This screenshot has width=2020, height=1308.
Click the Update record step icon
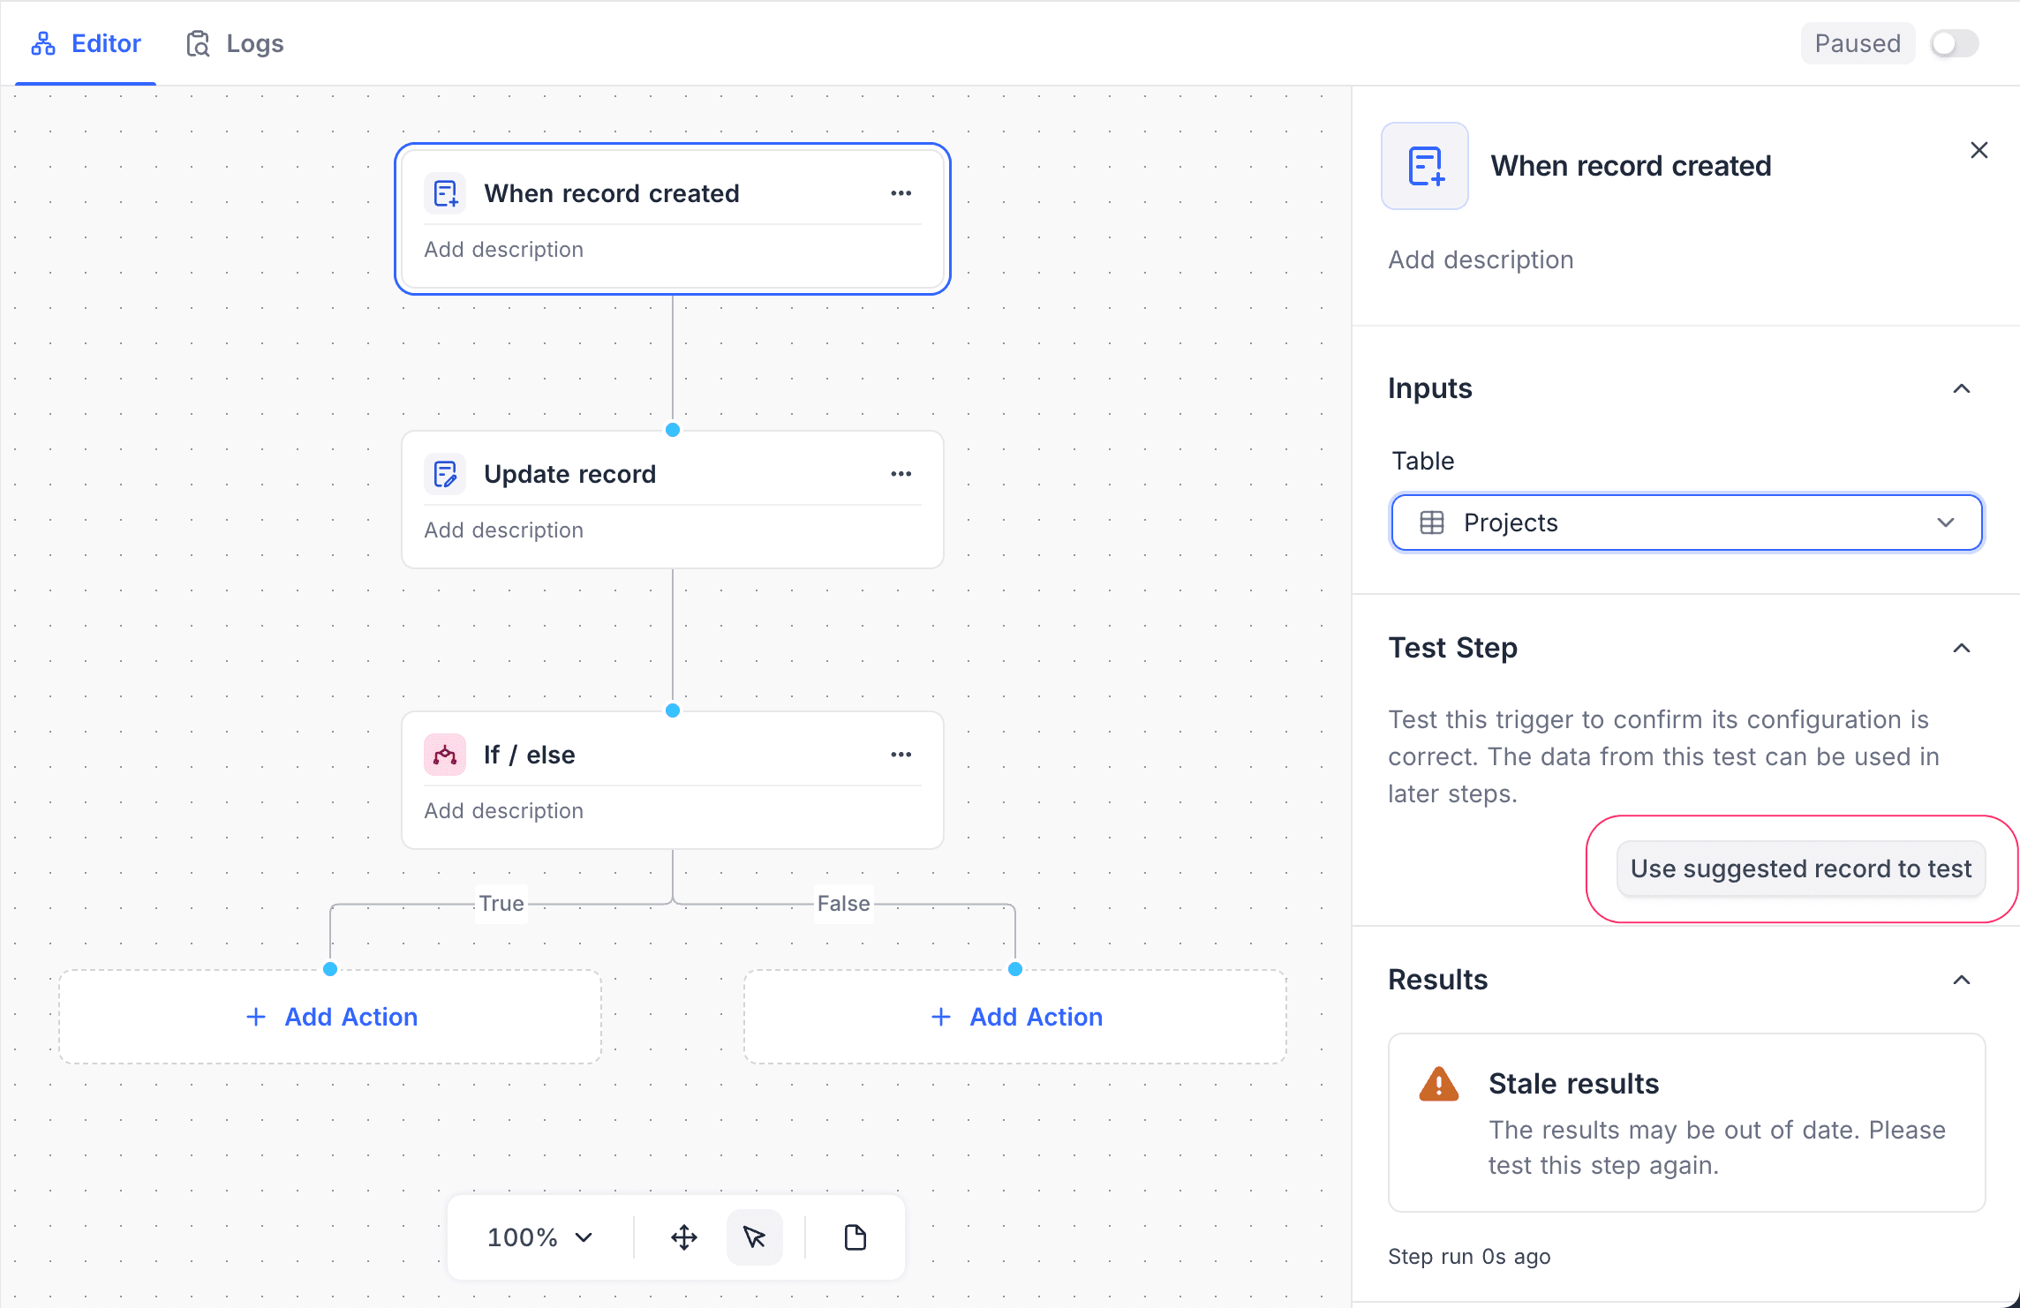pos(446,473)
